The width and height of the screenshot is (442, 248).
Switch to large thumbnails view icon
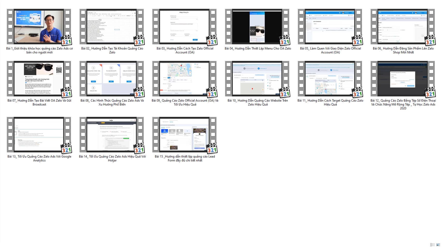pyautogui.click(x=438, y=245)
